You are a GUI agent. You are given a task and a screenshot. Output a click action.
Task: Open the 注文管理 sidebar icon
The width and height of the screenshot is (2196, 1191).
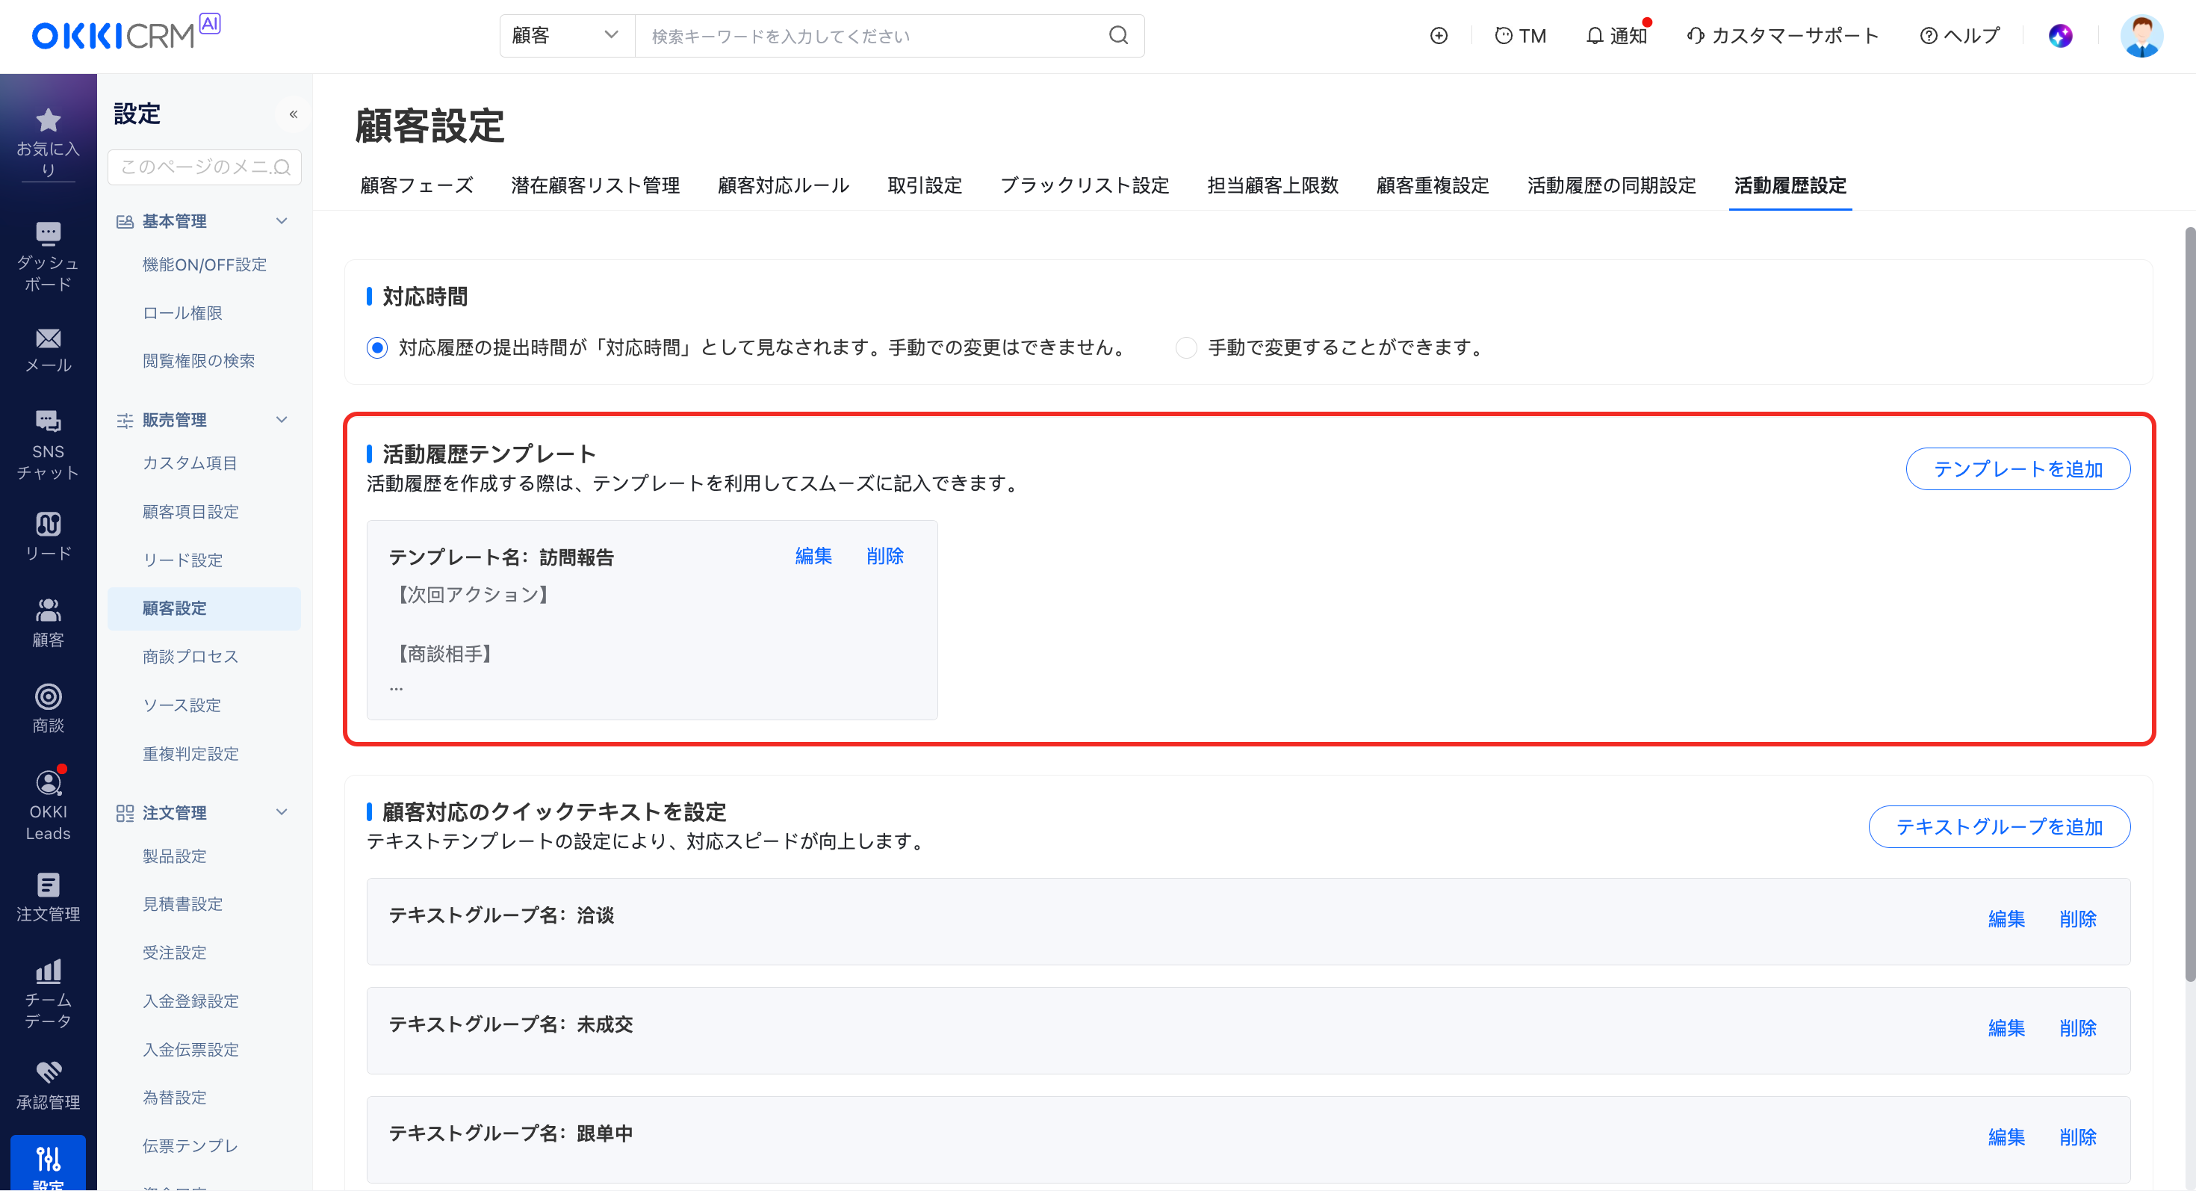(x=48, y=885)
